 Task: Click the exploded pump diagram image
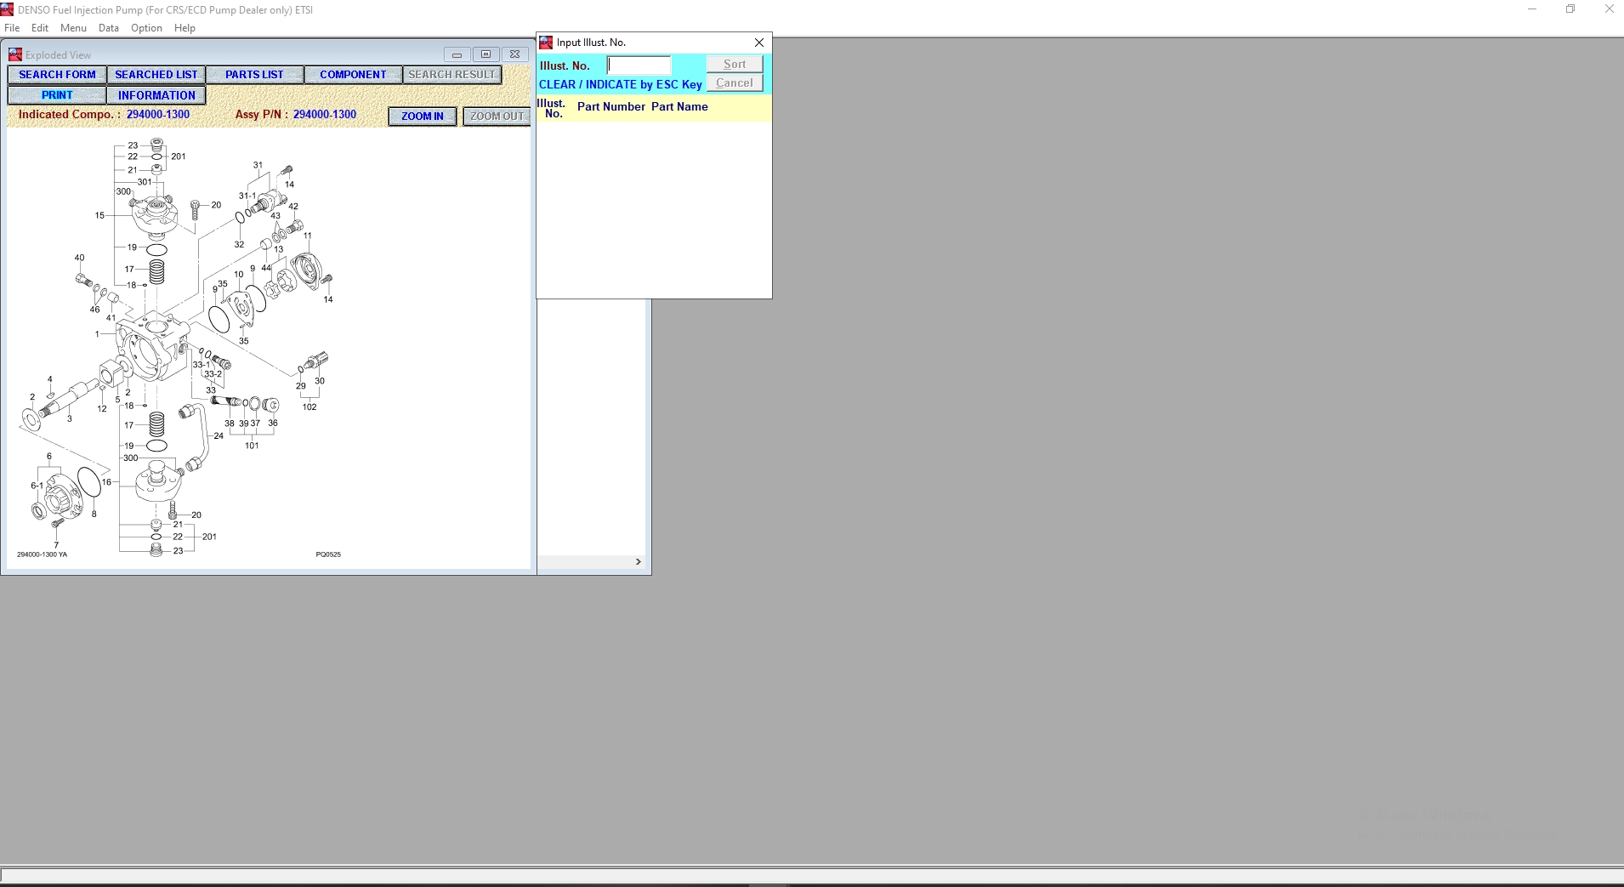point(179,347)
